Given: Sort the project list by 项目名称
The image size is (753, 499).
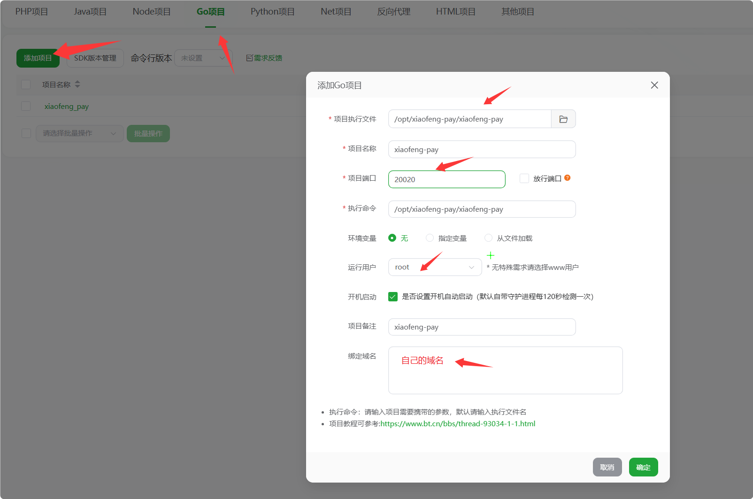Looking at the screenshot, I should 77,84.
